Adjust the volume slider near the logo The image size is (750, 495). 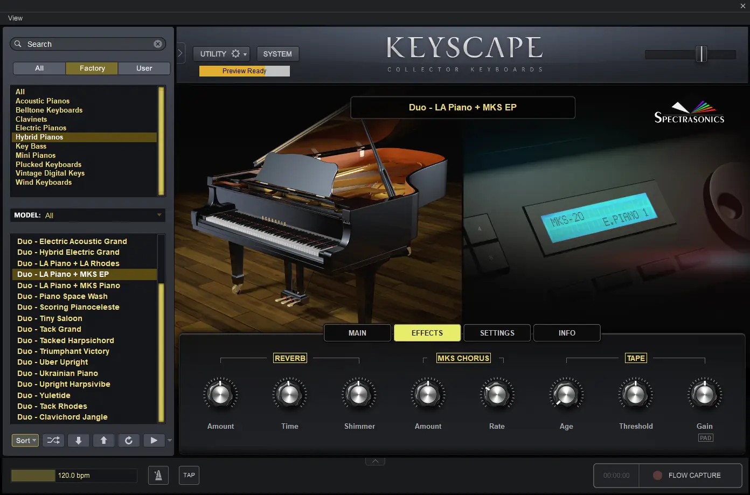[702, 54]
